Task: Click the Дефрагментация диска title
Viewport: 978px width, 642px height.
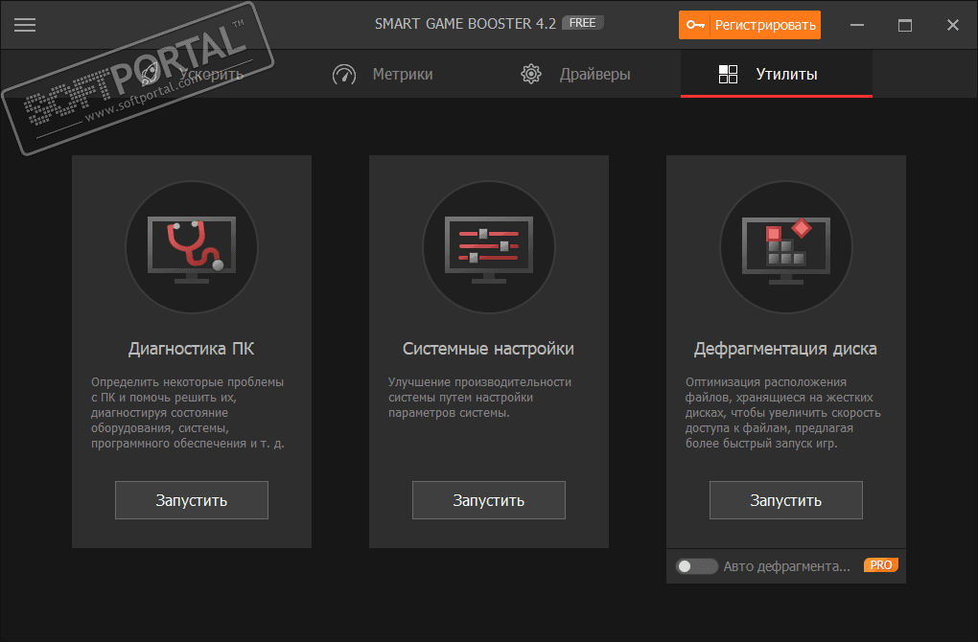Action: tap(785, 349)
